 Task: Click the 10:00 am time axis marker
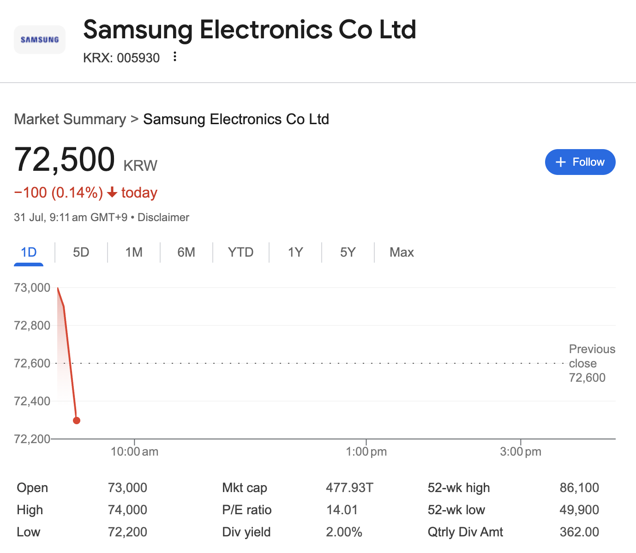(134, 451)
